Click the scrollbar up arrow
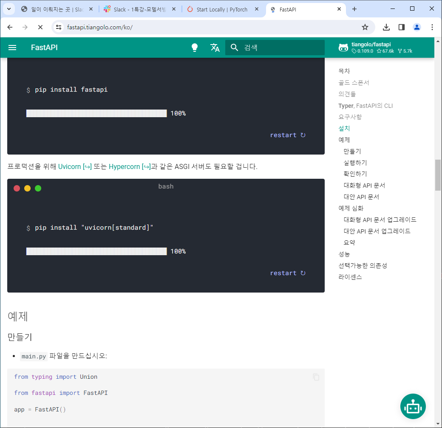442x428 pixels. point(438,41)
